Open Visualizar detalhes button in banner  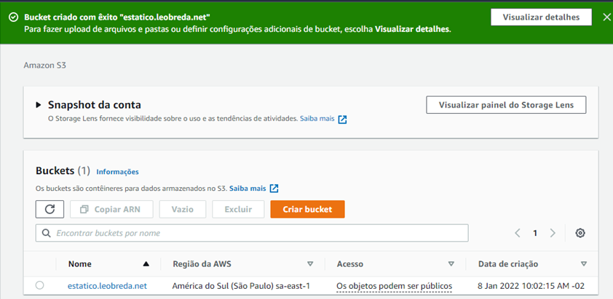[541, 17]
